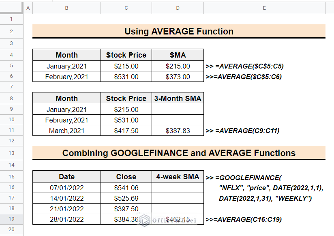
Task: Select 'January,2021' cell in row 9
Action: (x=66, y=109)
